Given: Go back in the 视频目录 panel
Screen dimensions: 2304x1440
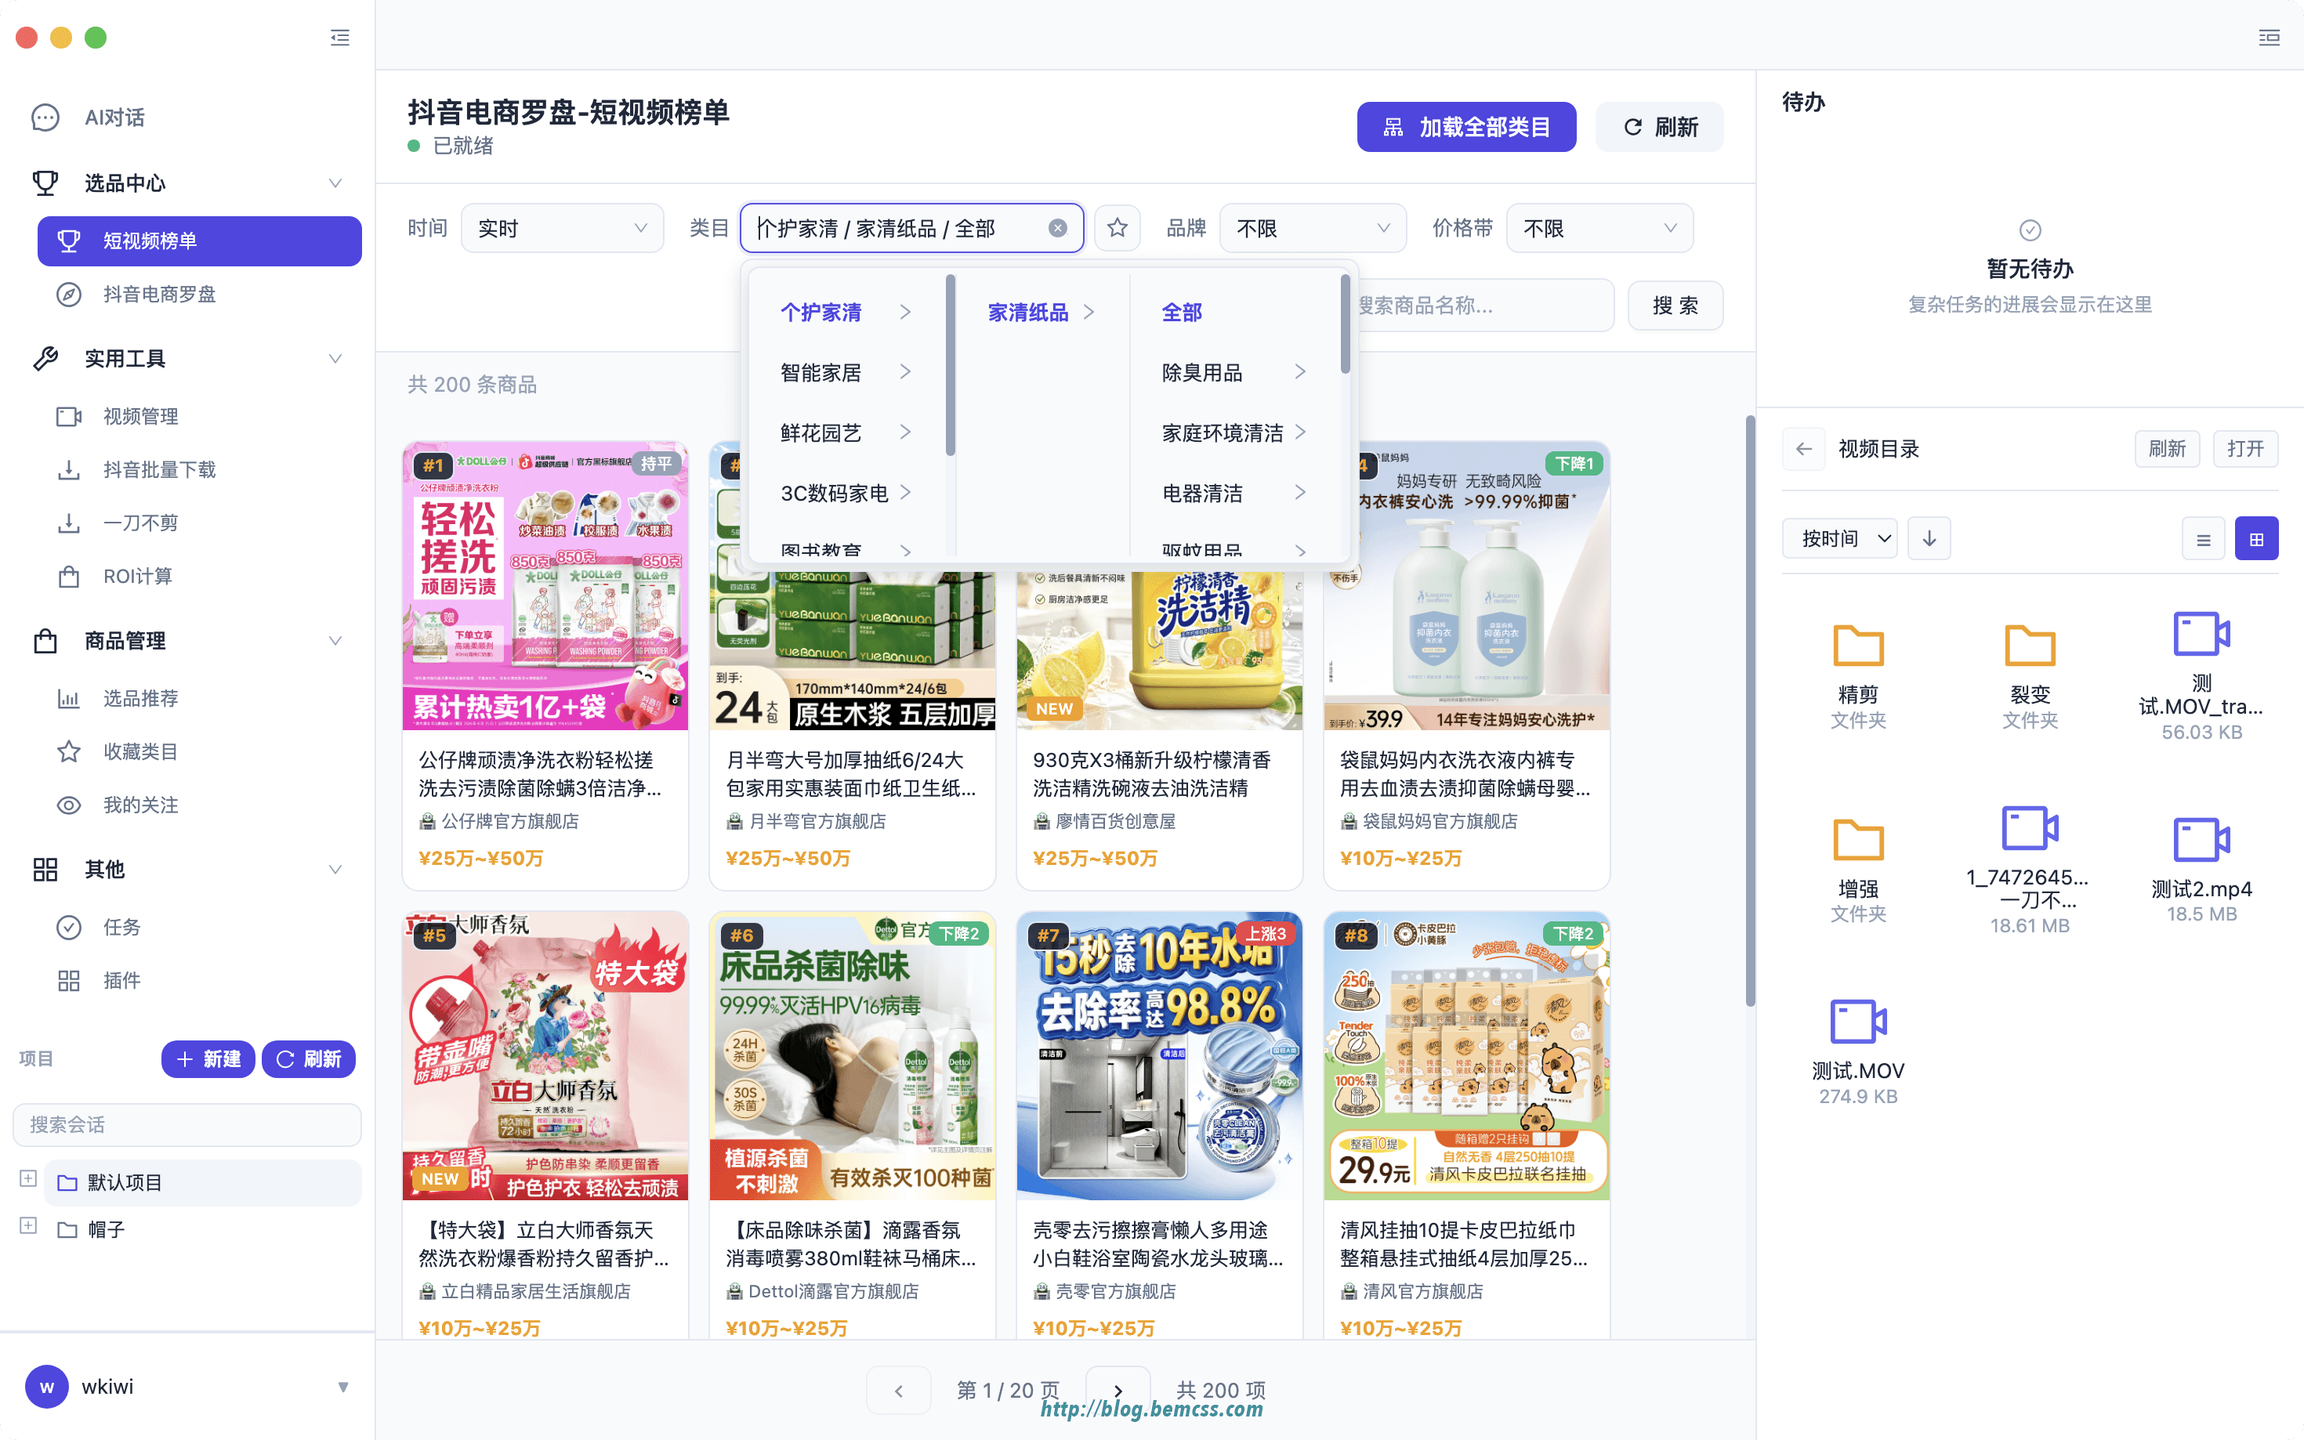Looking at the screenshot, I should (1803, 449).
